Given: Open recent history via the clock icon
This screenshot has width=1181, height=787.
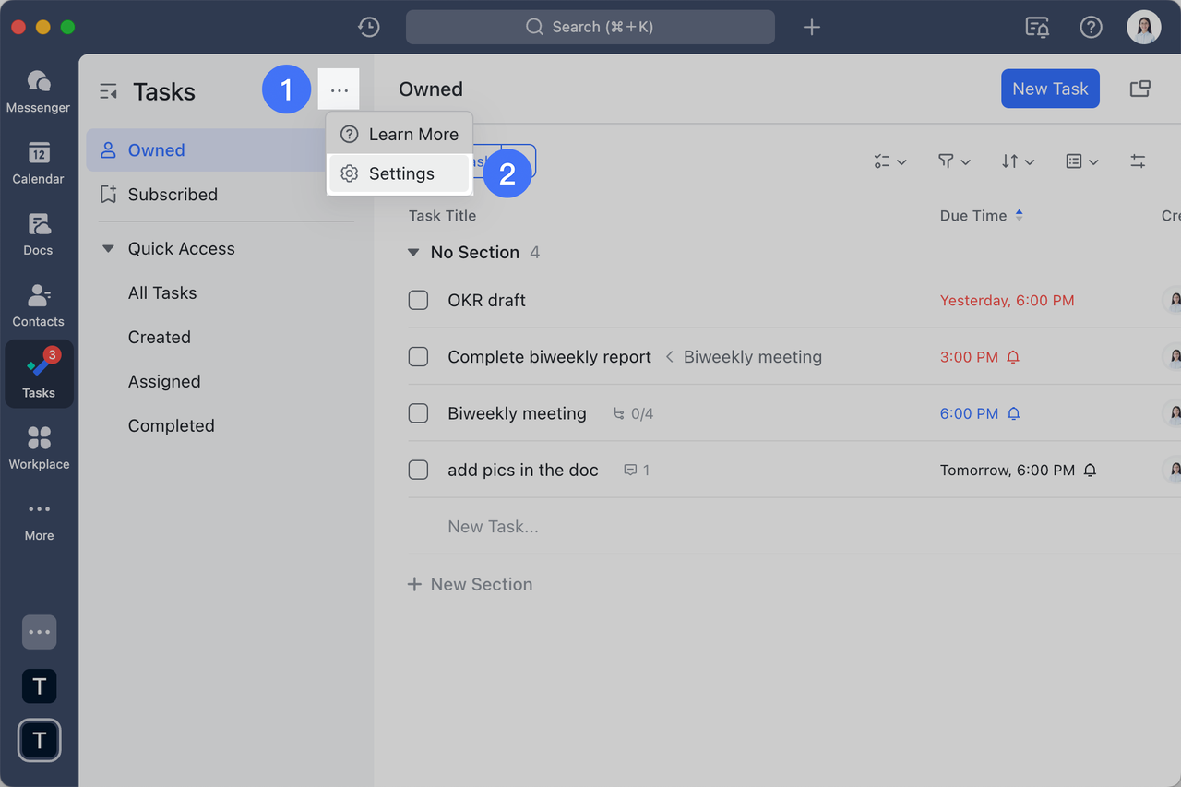Looking at the screenshot, I should (x=368, y=27).
